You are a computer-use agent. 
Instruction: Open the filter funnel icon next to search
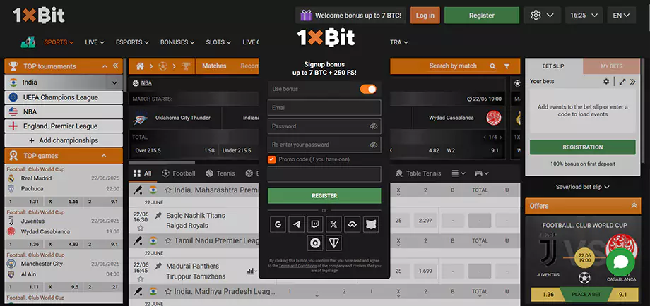pos(507,66)
